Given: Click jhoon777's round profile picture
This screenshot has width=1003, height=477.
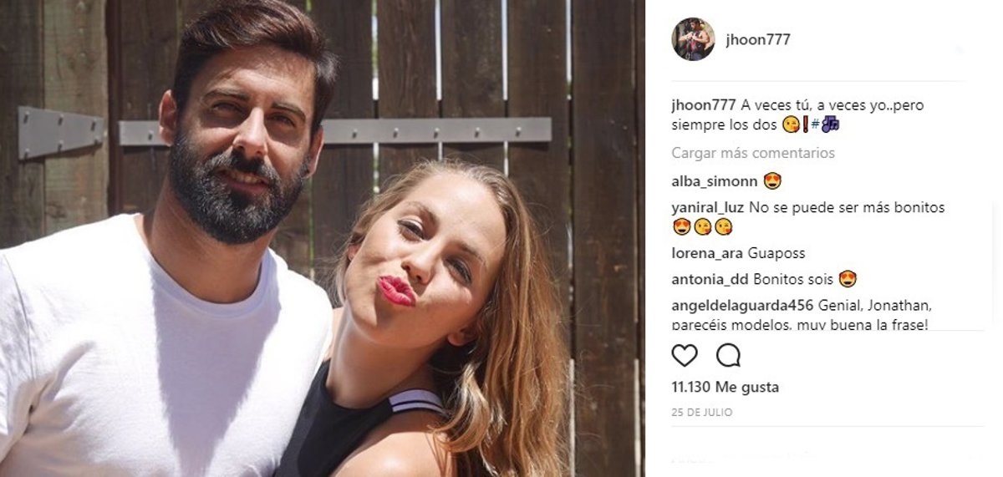Looking at the screenshot, I should tap(693, 39).
